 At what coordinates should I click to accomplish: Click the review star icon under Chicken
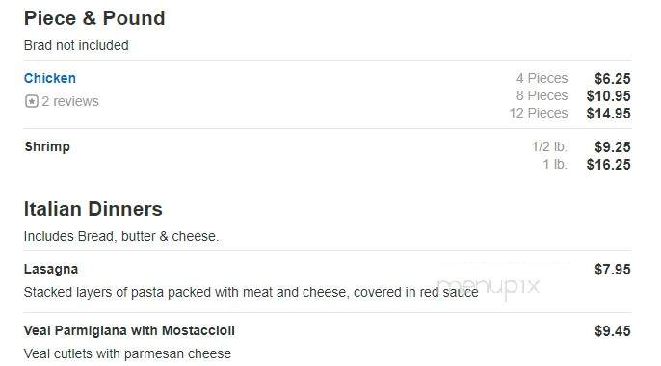[32, 101]
